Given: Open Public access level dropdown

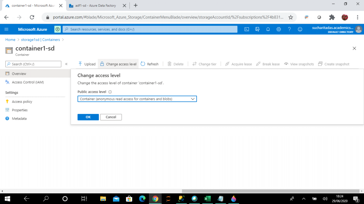Looking at the screenshot, I should (x=137, y=99).
